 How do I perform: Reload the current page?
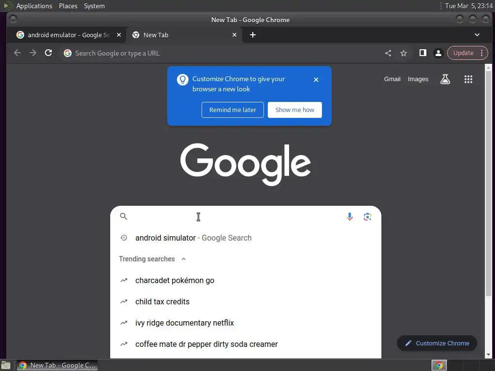pyautogui.click(x=48, y=53)
